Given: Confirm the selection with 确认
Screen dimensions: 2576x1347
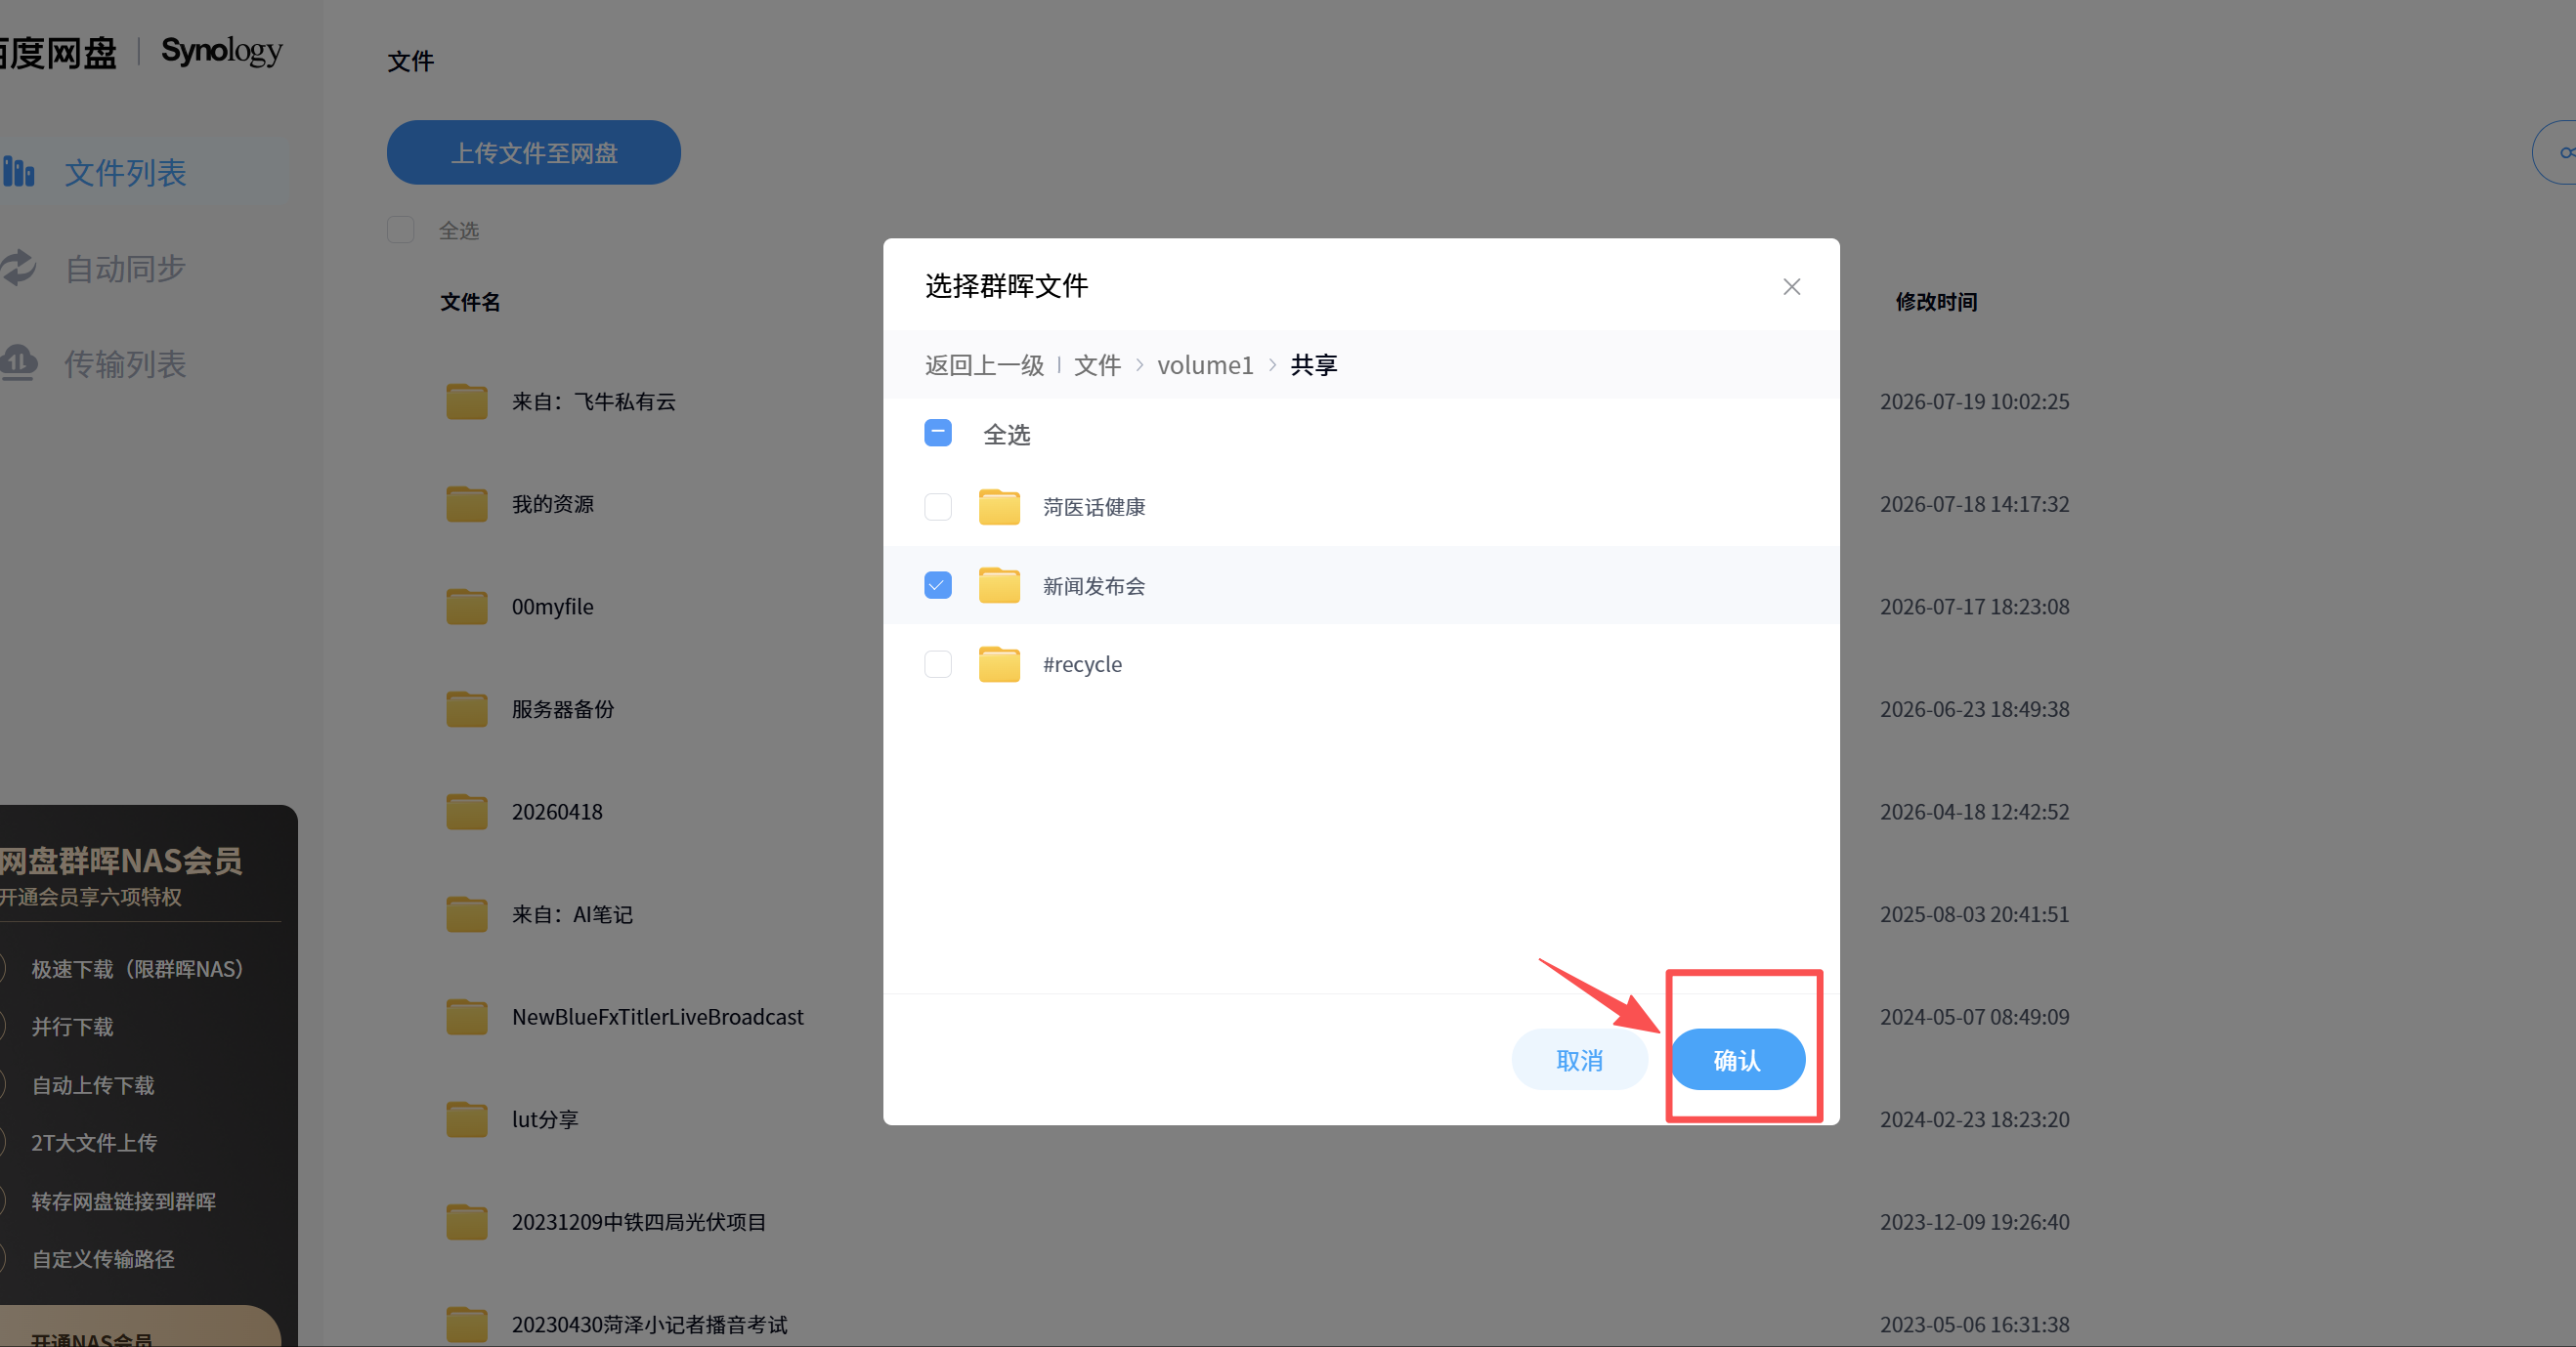Looking at the screenshot, I should [1737, 1059].
